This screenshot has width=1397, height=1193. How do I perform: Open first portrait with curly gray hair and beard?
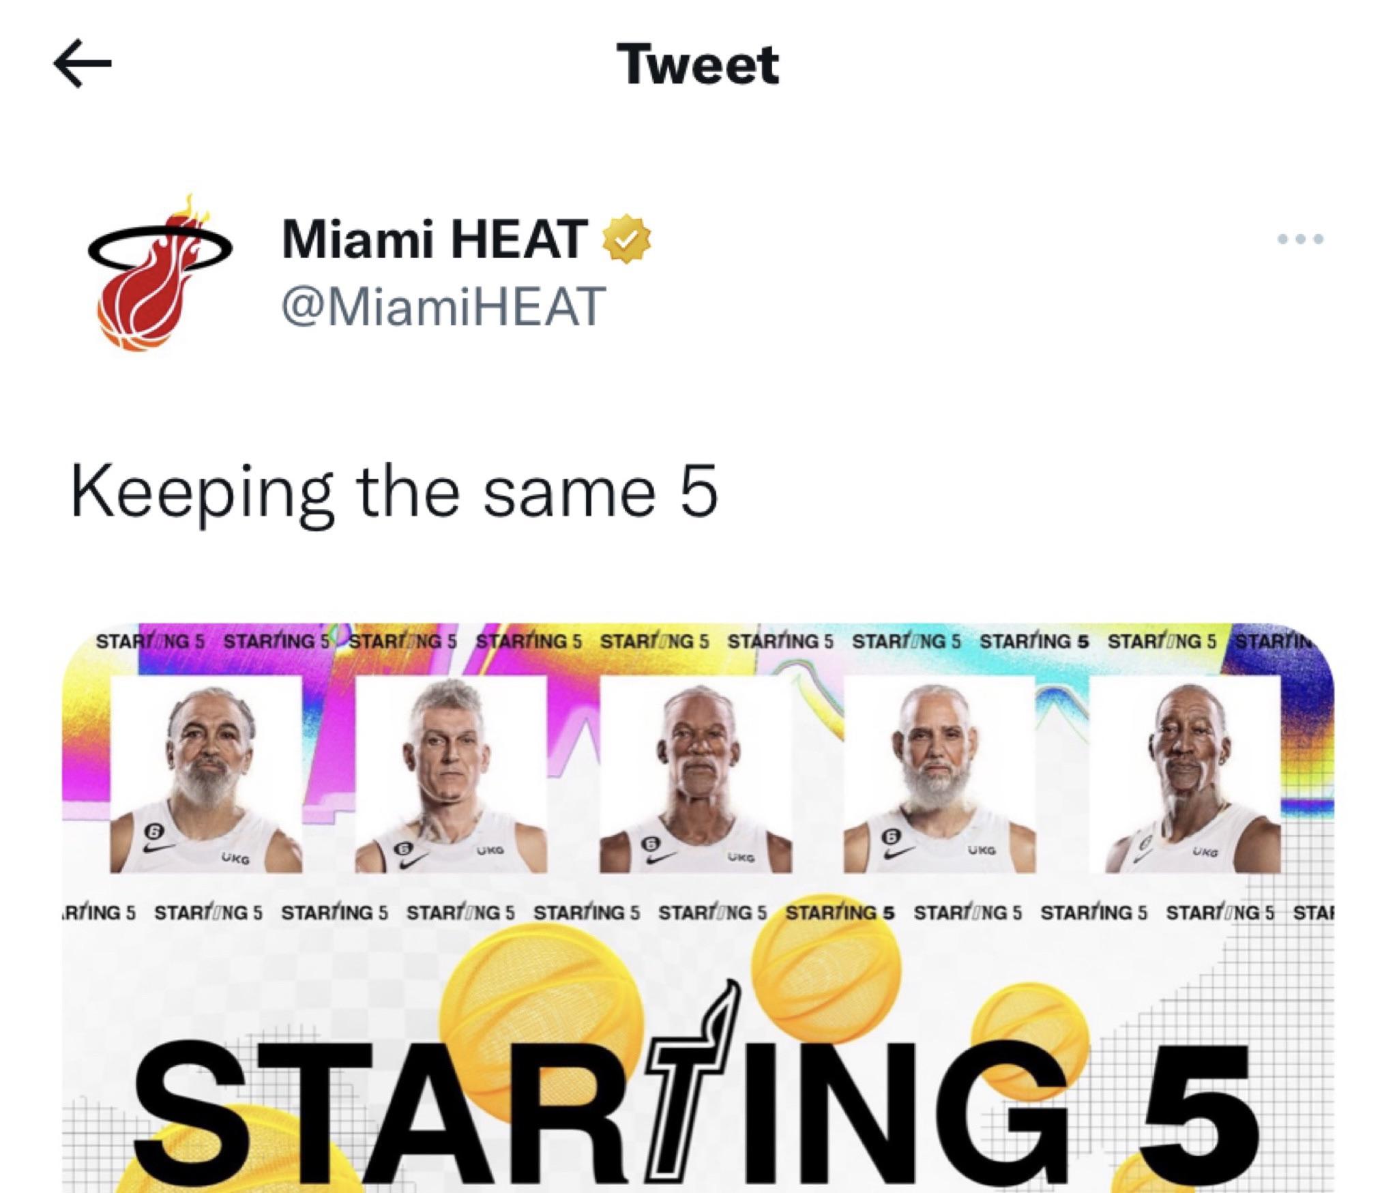coord(207,774)
